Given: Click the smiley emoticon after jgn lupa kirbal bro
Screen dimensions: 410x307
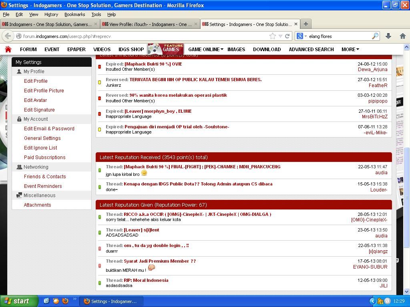Looking at the screenshot, I should (144, 173).
